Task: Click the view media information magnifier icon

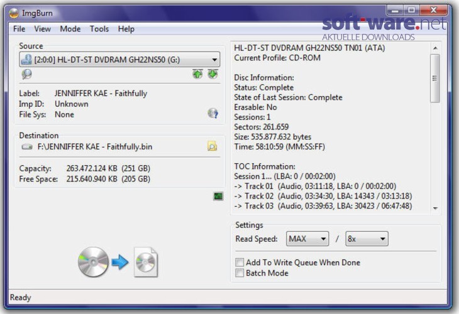Action: (26, 74)
